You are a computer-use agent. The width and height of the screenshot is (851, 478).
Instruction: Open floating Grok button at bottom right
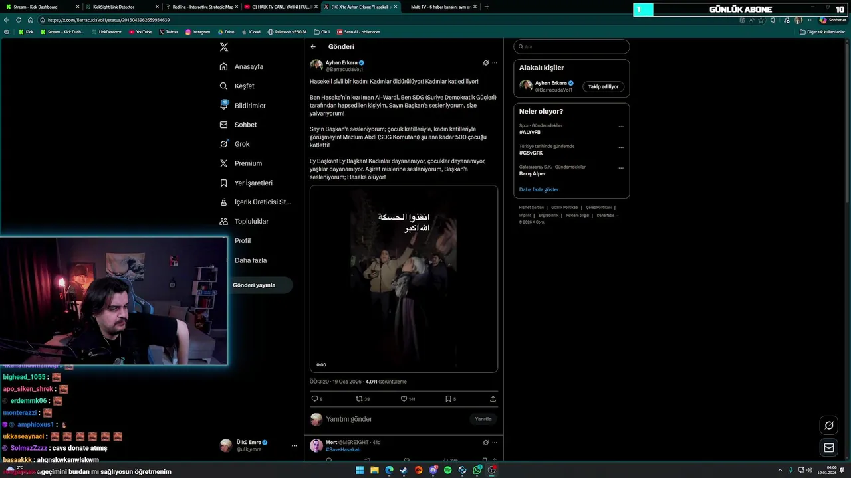pyautogui.click(x=829, y=425)
